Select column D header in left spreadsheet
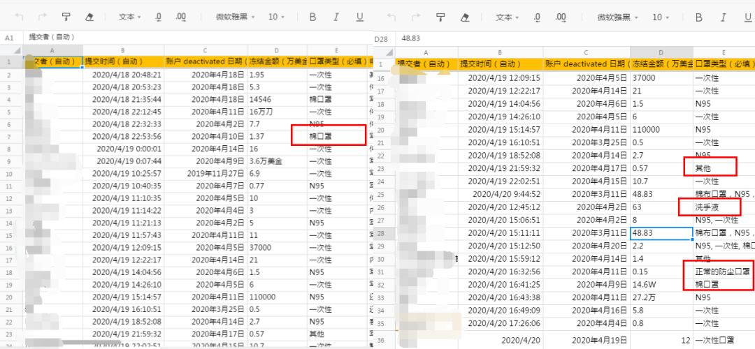The image size is (755, 349). [x=277, y=50]
